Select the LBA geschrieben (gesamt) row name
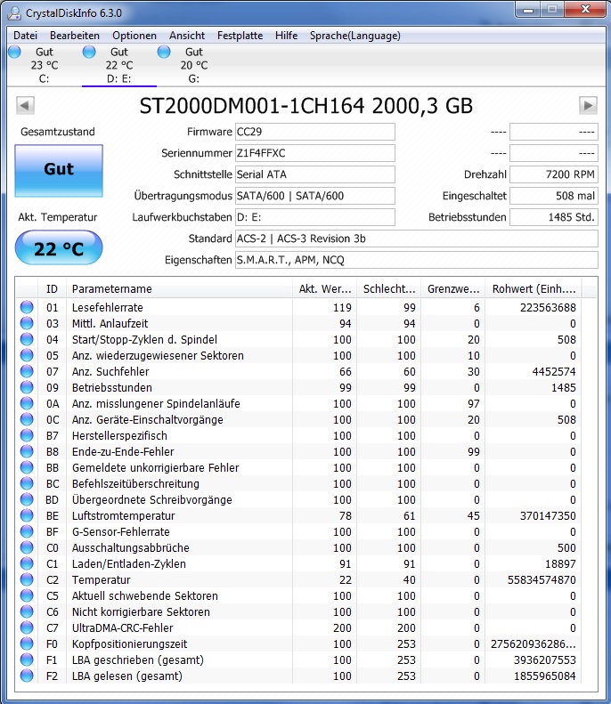Image resolution: width=611 pixels, height=704 pixels. pos(138,660)
